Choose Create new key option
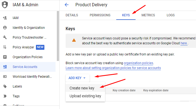Viewport: 196px width, 109px height. [x=85, y=88]
